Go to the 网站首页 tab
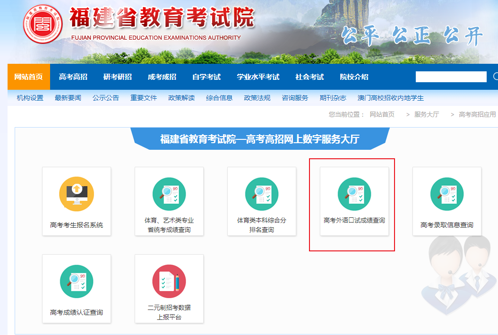Viewport: 498px width, 335px height. (x=28, y=77)
